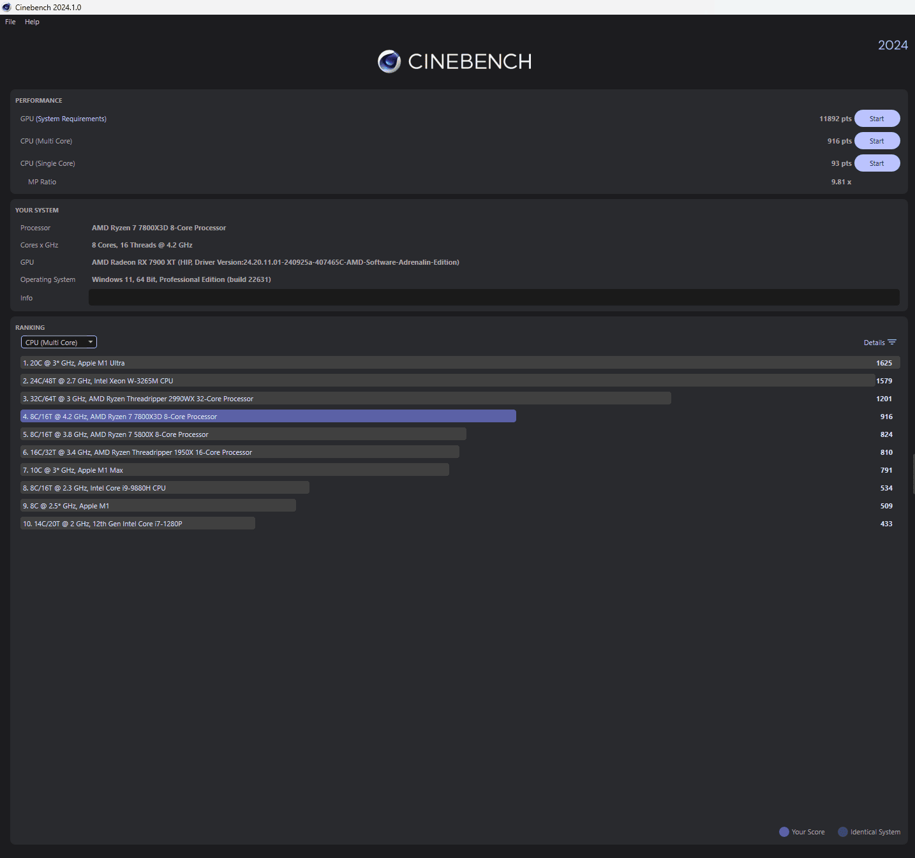Screen dimensions: 915x858
Task: Click the Cinebench app icon in title bar
Action: 6,7
